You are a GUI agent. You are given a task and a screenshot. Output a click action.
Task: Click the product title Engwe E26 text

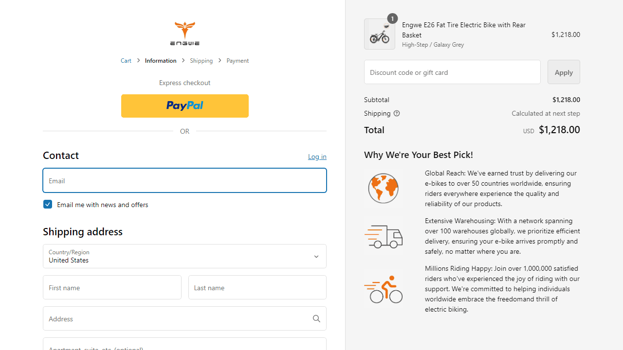(464, 30)
